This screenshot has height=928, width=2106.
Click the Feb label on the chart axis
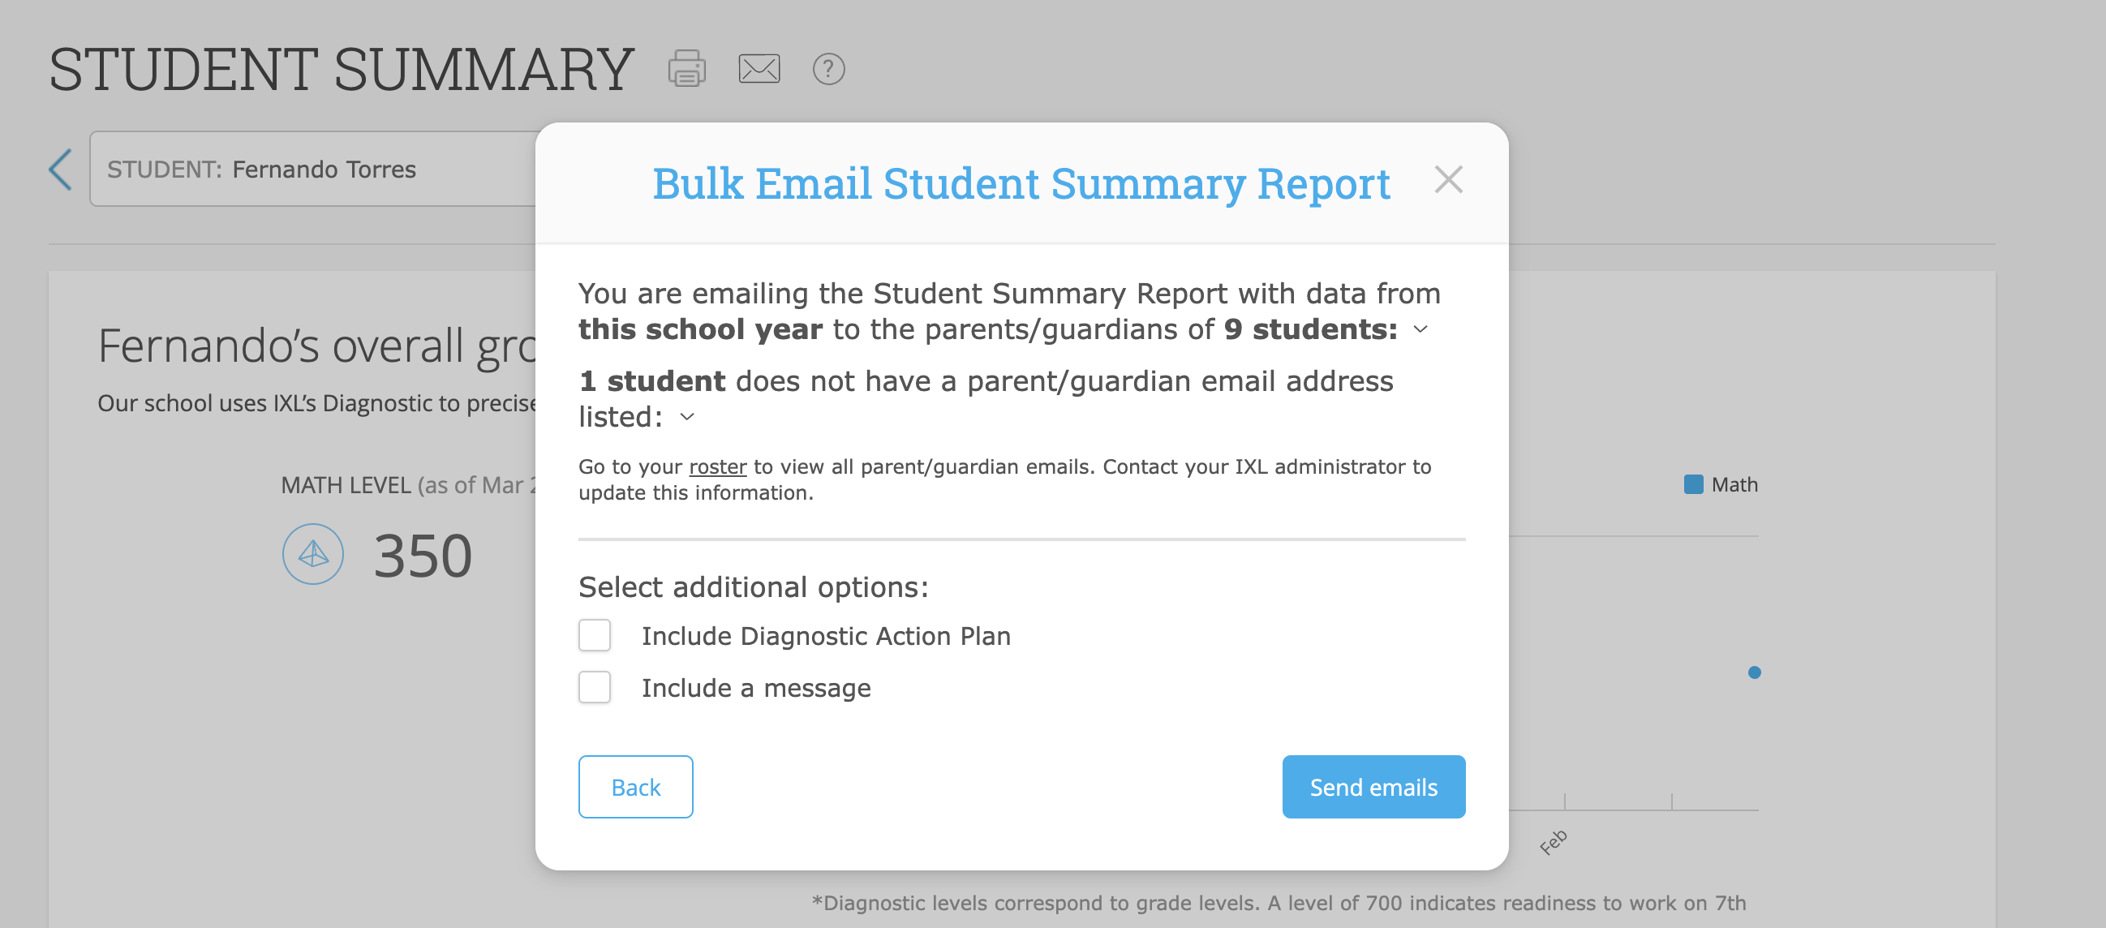pyautogui.click(x=1552, y=840)
